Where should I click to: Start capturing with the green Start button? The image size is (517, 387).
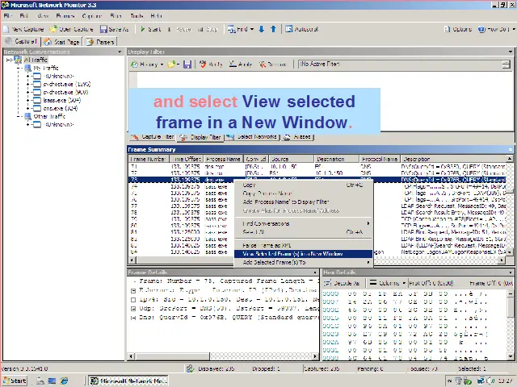tap(151, 29)
